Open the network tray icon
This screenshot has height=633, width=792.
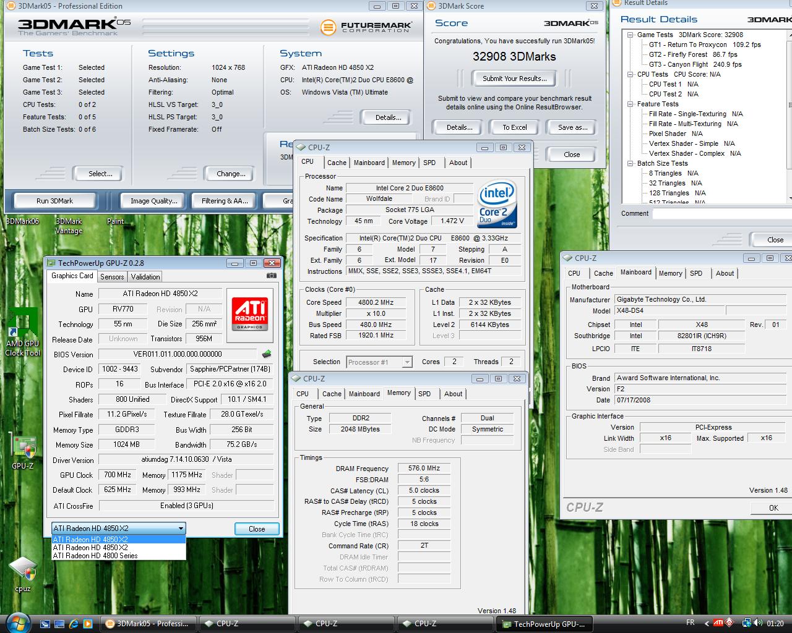tap(747, 623)
